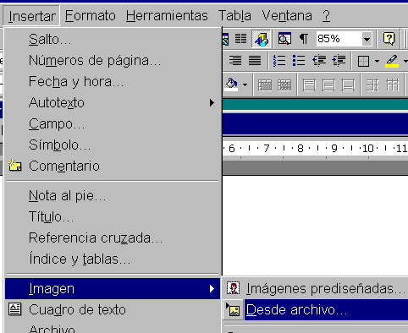Click inside the white document page
Image resolution: width=408 pixels, height=333 pixels.
coord(315,226)
